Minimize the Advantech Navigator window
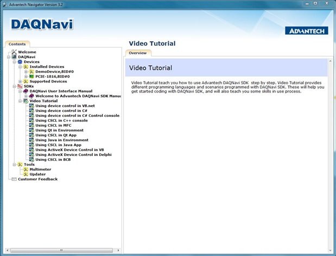This screenshot has width=336, height=256. click(x=307, y=3)
